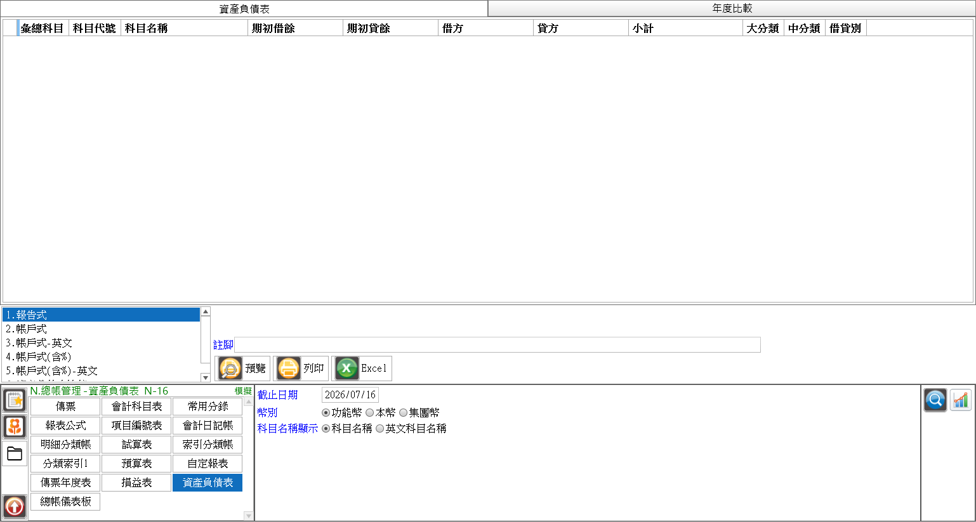Choose 科目名稱 display radio button
Viewport: 976px width, 522px height.
(x=326, y=429)
